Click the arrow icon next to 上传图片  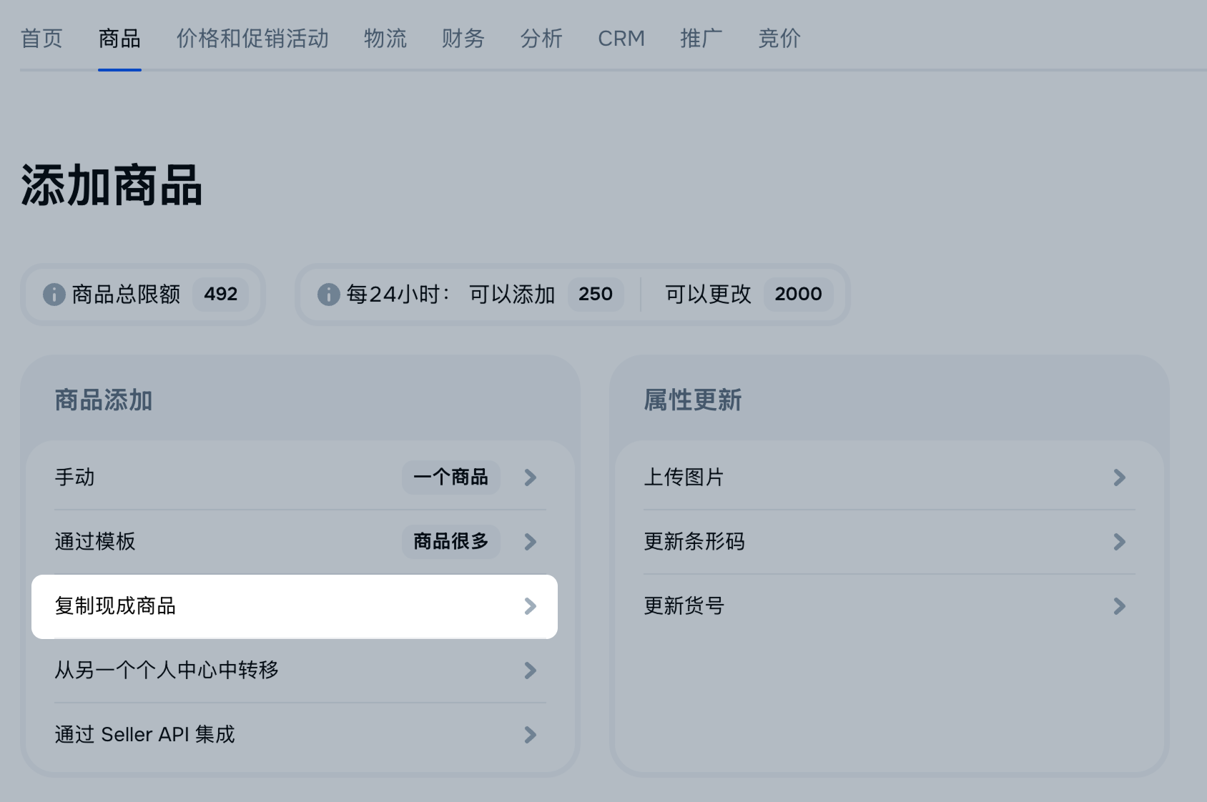1119,477
